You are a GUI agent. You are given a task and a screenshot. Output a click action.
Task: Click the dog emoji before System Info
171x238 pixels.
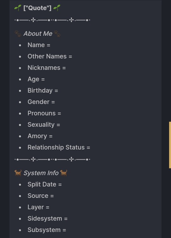18,173
